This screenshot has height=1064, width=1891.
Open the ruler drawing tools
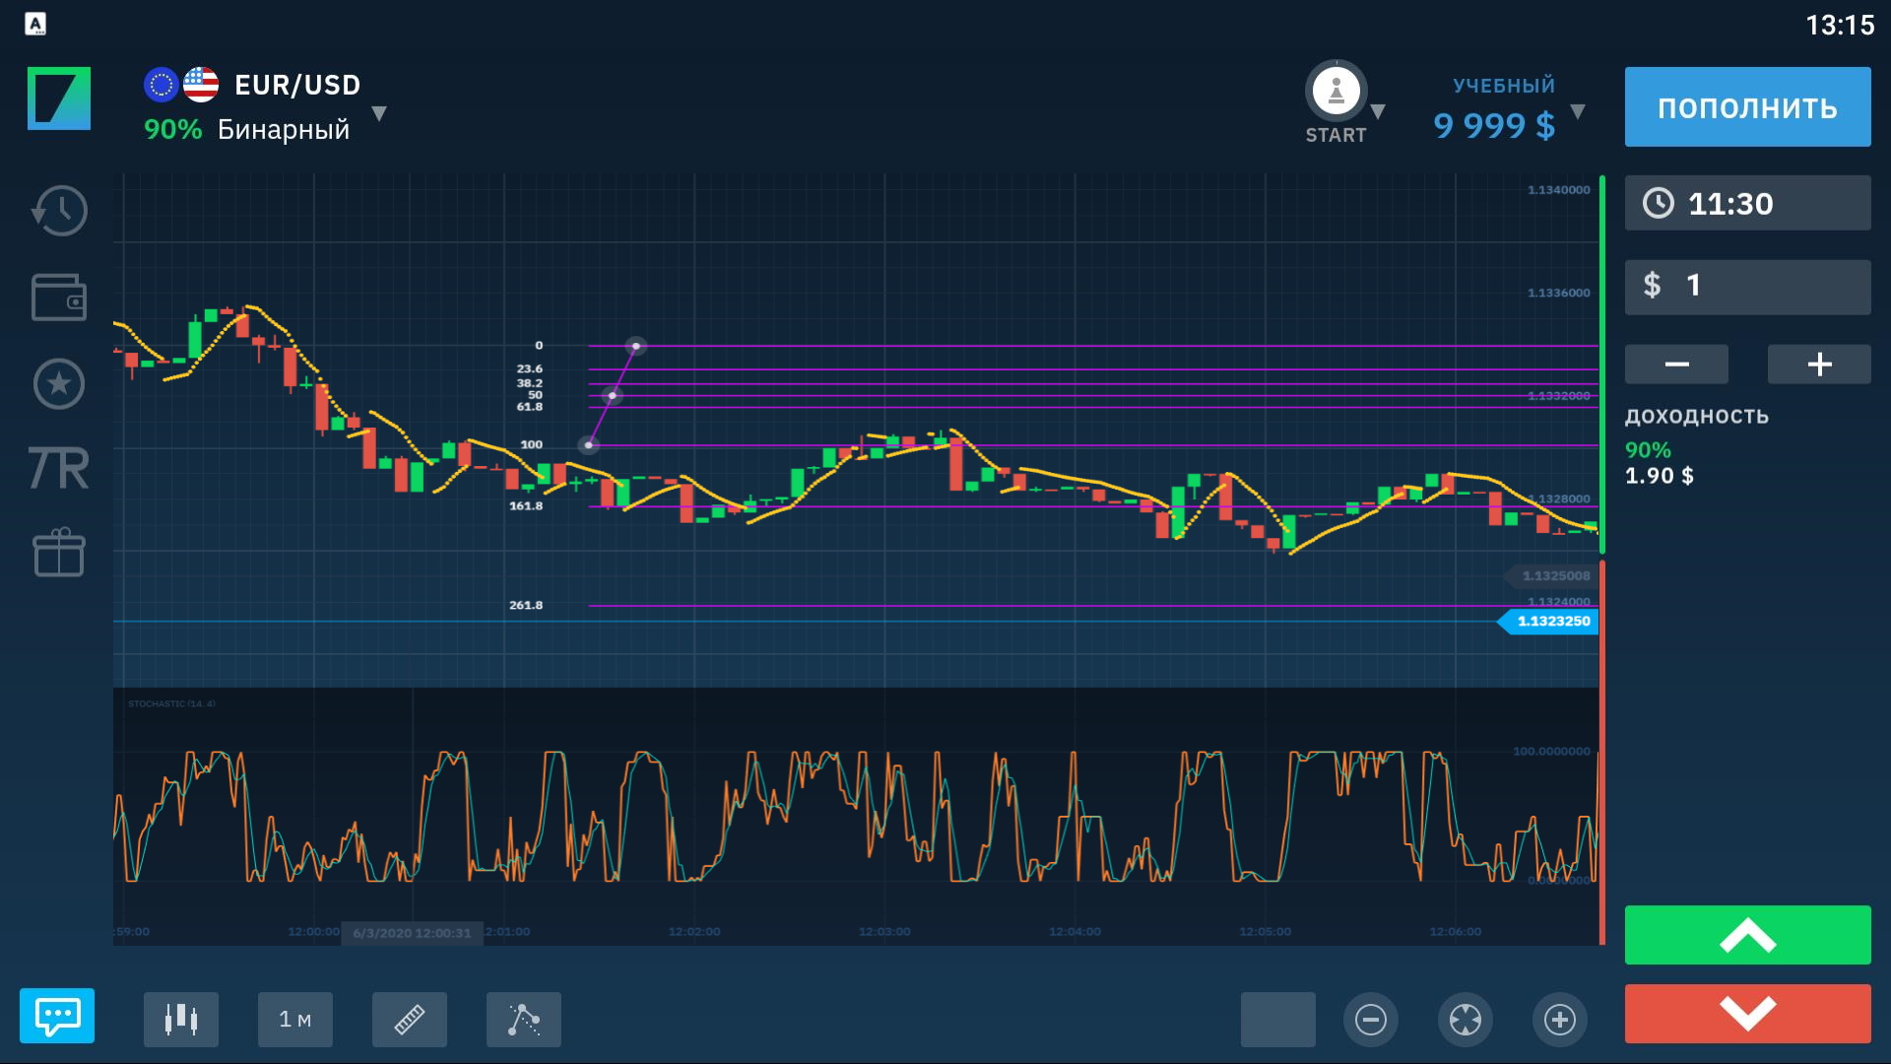click(410, 1019)
